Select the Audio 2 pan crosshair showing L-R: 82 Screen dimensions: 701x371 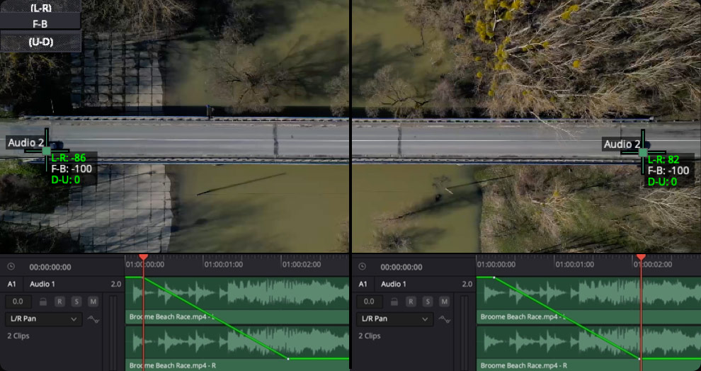point(643,152)
